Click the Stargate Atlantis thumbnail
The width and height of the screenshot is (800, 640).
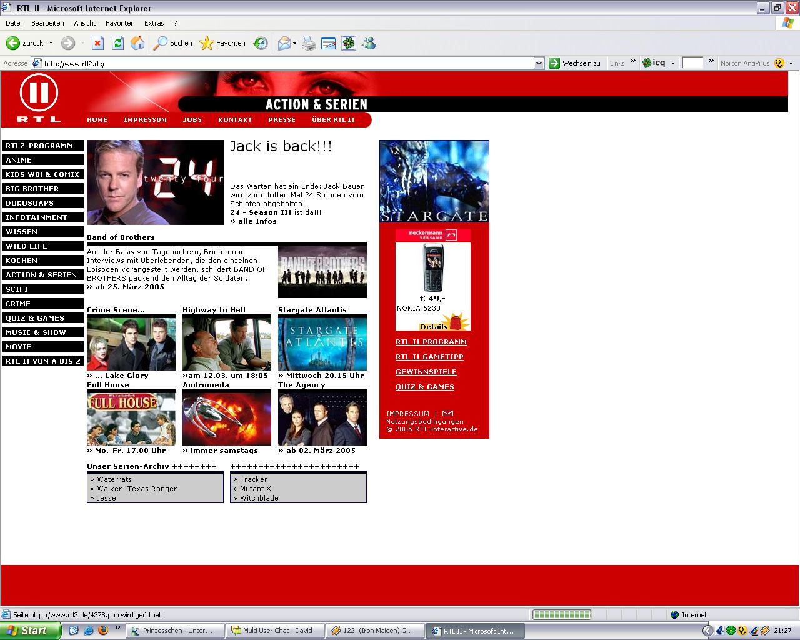pos(322,342)
